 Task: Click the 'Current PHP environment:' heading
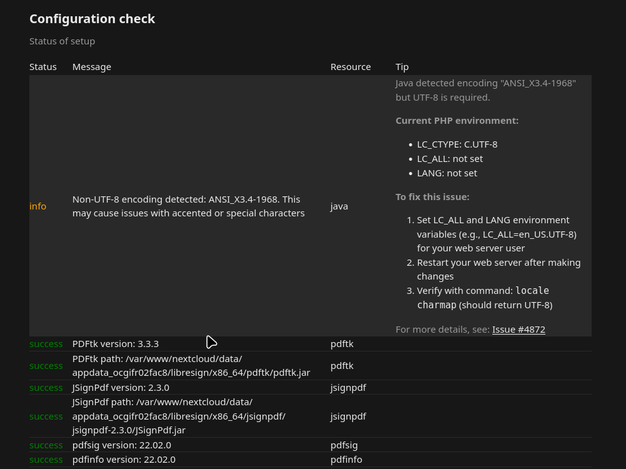[x=457, y=121]
